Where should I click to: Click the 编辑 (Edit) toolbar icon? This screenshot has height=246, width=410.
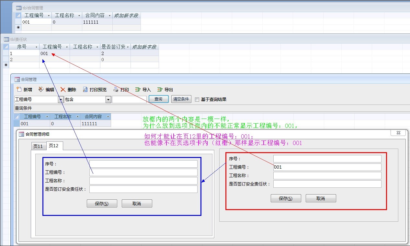pos(41,90)
